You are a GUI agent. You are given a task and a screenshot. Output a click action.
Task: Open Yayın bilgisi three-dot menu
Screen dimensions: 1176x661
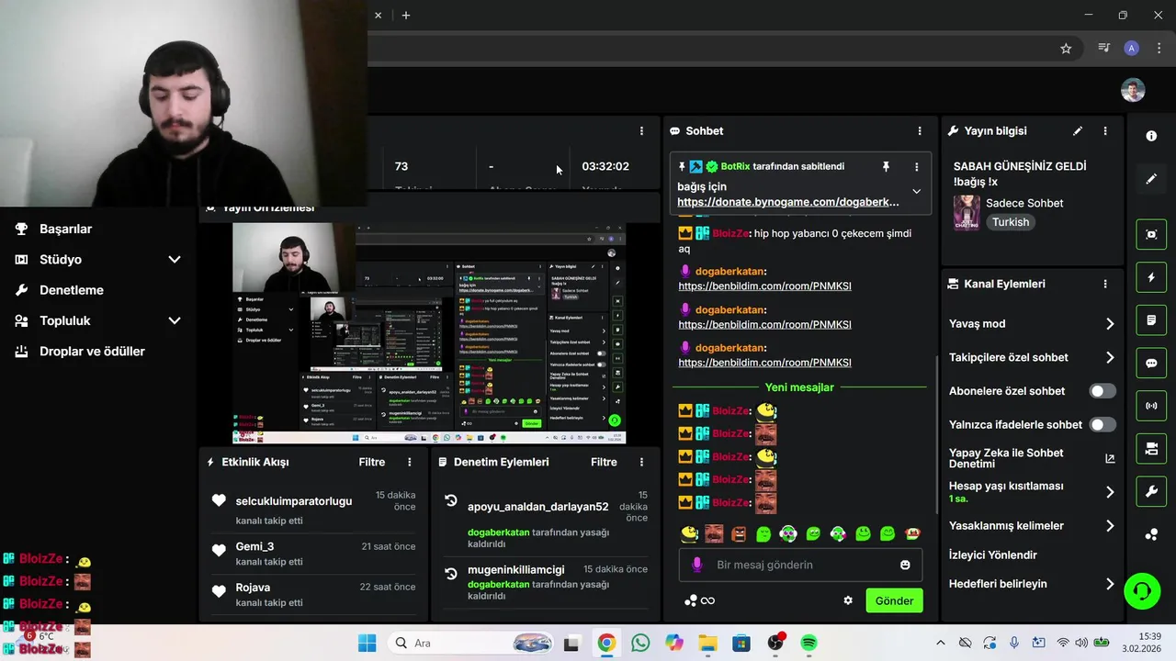[x=1105, y=131]
